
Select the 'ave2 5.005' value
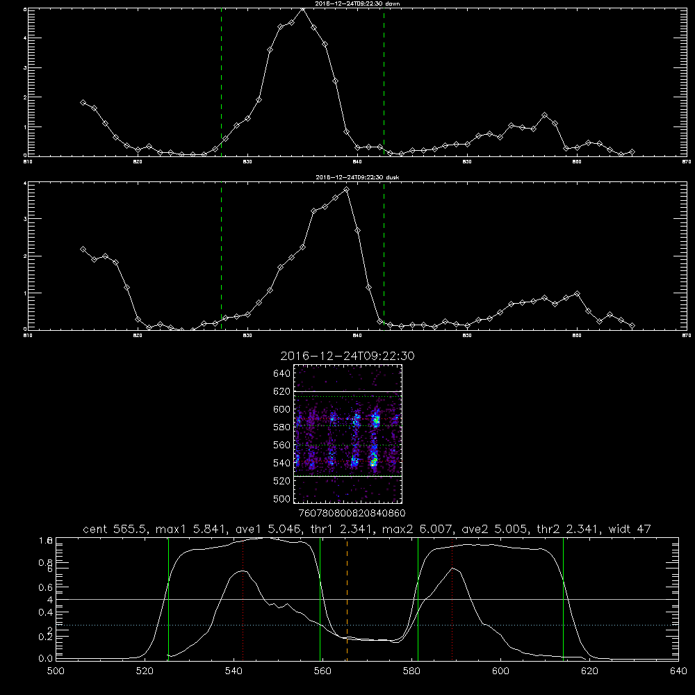(x=494, y=529)
